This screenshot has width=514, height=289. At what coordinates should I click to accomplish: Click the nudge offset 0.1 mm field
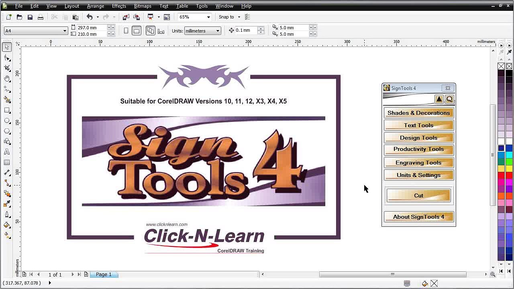246,31
